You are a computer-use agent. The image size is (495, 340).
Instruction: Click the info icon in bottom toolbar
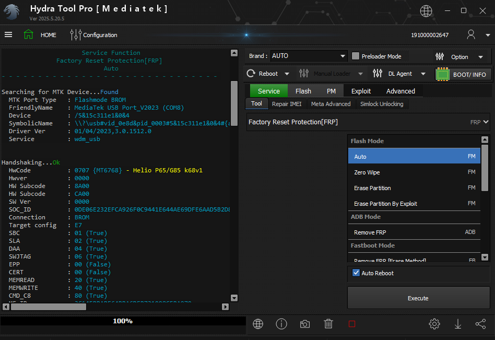coord(281,324)
